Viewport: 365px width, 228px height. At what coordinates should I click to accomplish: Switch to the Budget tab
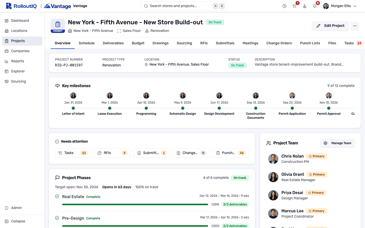point(138,43)
